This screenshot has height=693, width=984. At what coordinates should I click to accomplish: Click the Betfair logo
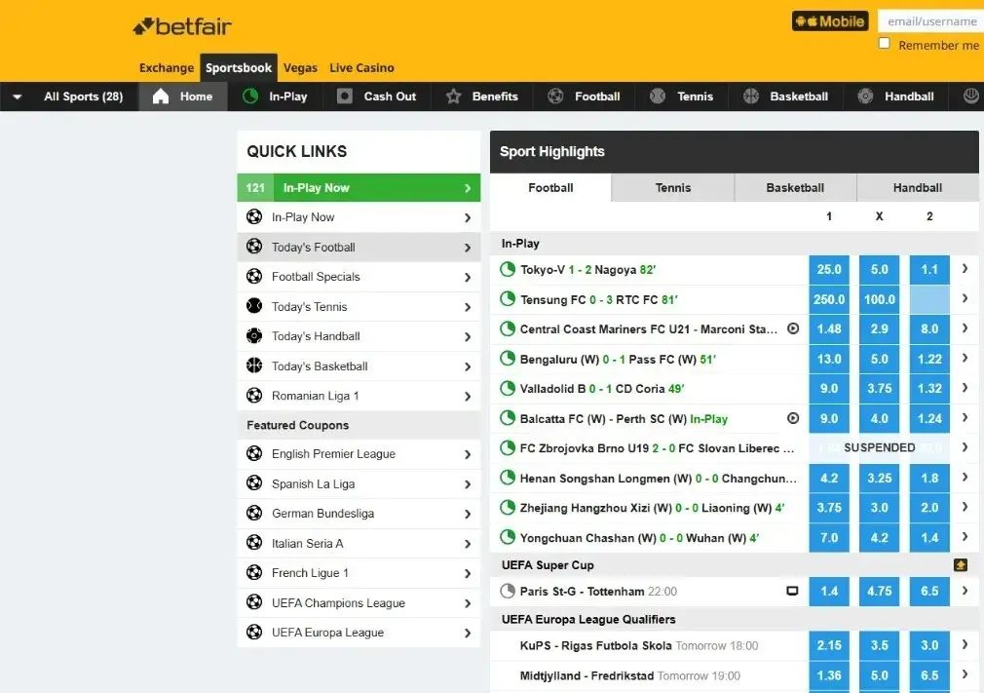(x=182, y=26)
